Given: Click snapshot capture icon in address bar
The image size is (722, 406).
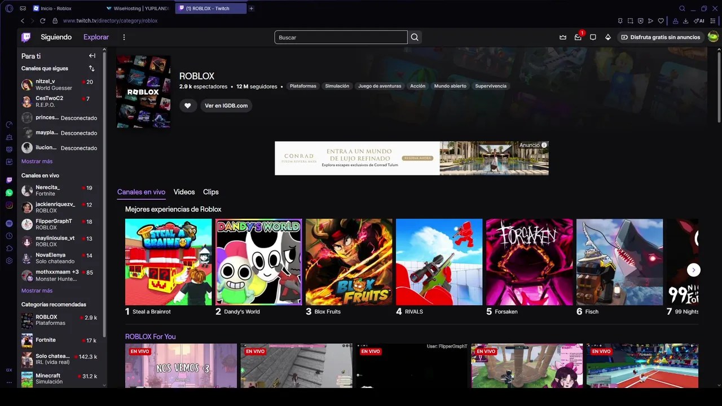Looking at the screenshot, I should (630, 21).
